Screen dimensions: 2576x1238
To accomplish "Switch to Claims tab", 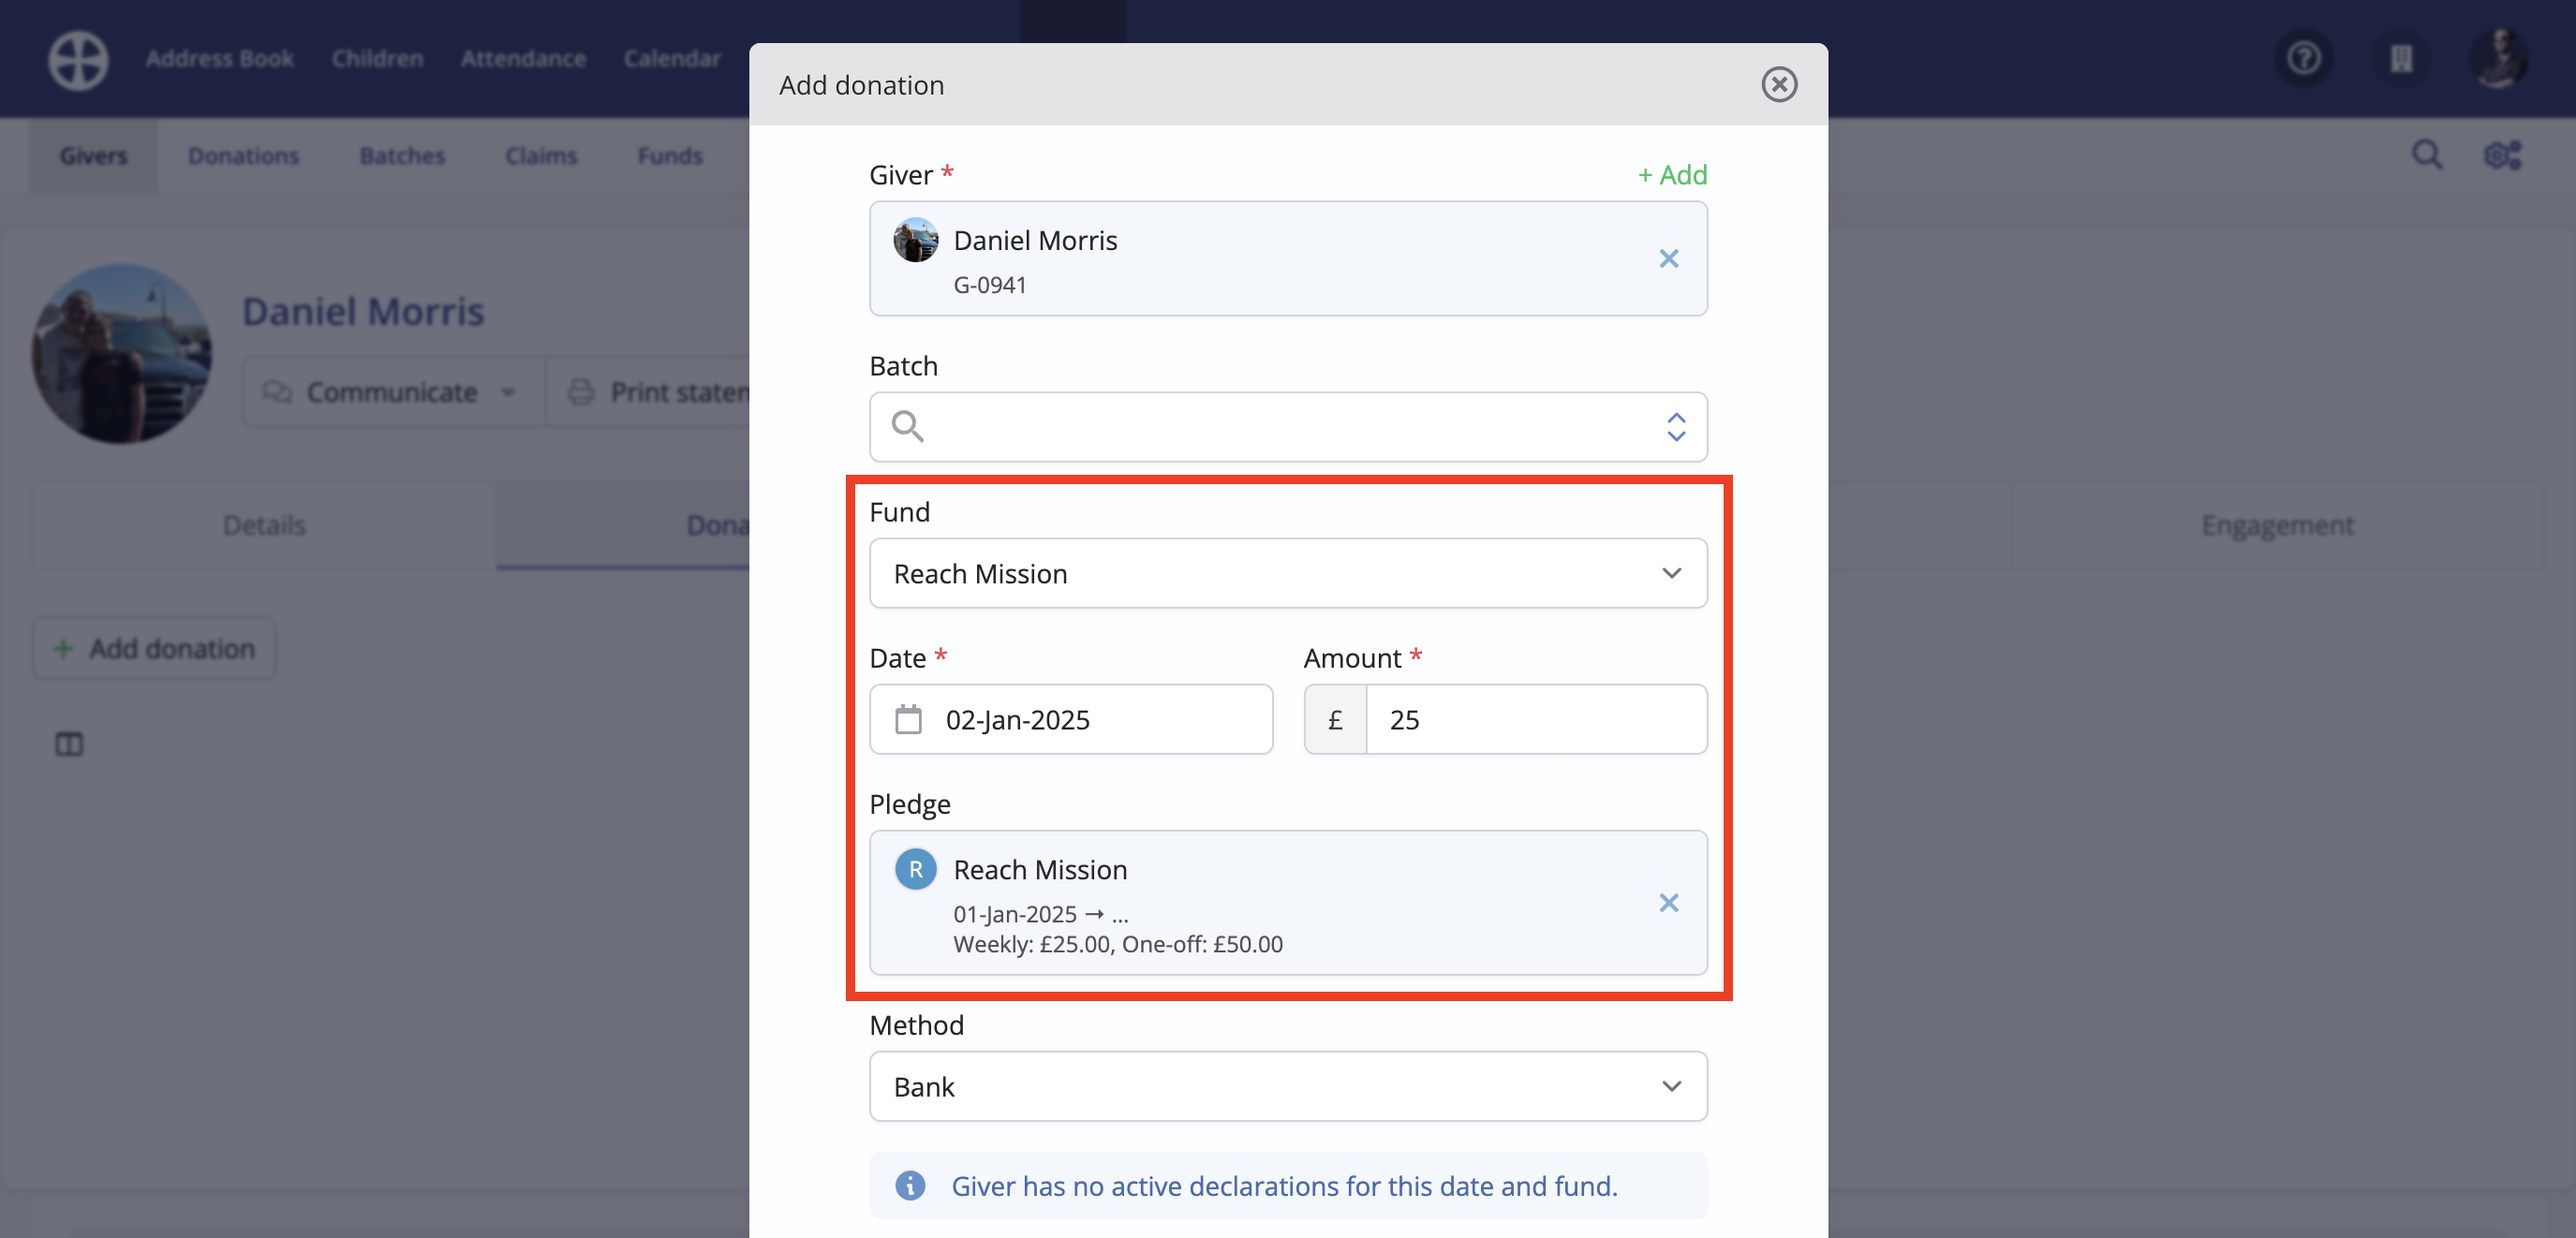I will click(541, 156).
